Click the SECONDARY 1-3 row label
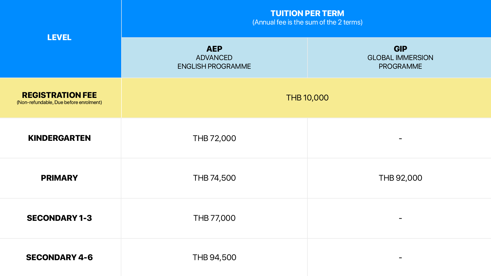 pos(59,218)
